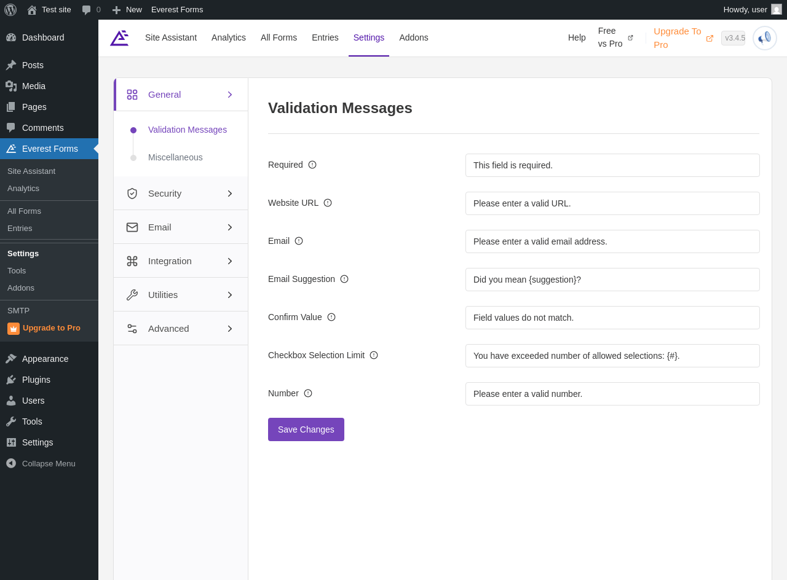Viewport: 787px width, 580px height.
Task: Click the General grid icon in settings panel
Action: (132, 95)
